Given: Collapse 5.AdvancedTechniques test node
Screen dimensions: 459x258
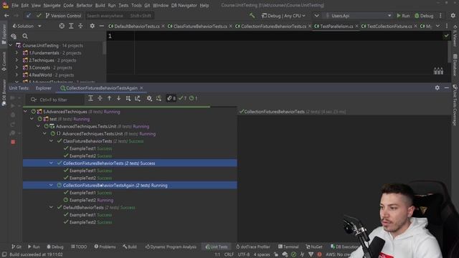Looking at the screenshot, I should pyautogui.click(x=26, y=112).
